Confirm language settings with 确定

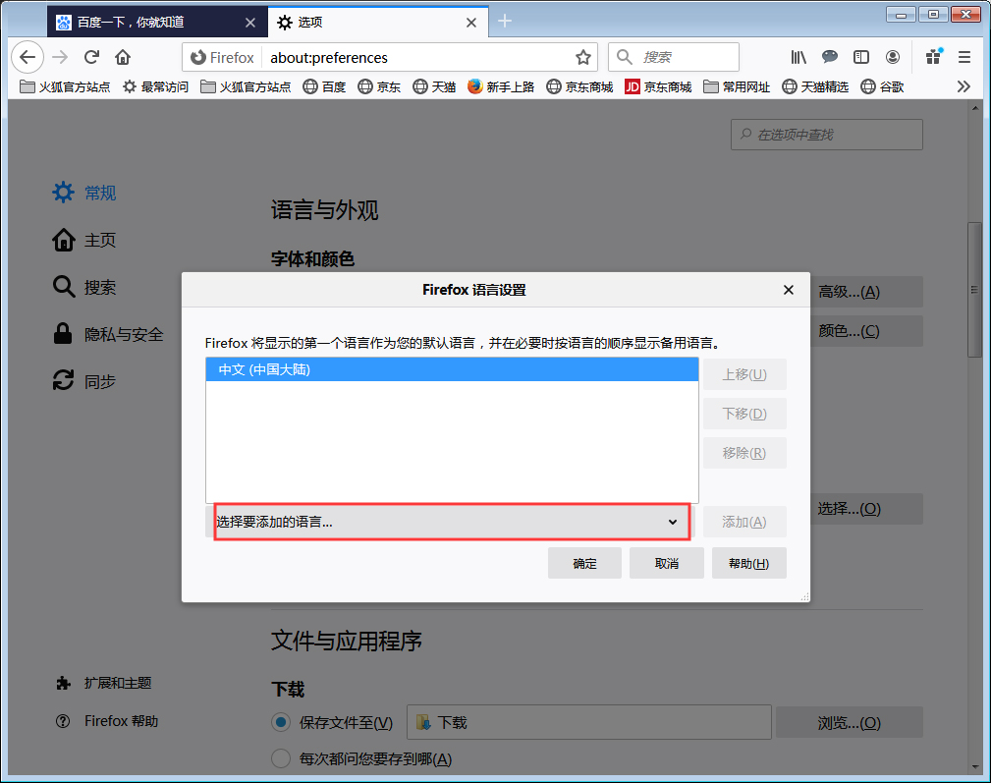click(x=584, y=562)
